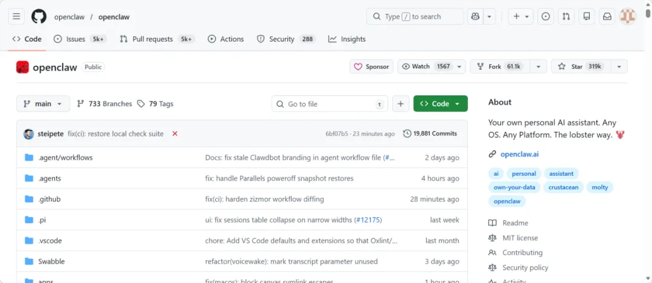This screenshot has width=652, height=283.
Task: Open the notifications inbox icon
Action: [607, 16]
